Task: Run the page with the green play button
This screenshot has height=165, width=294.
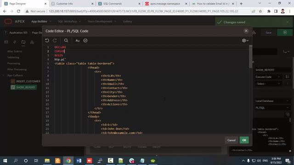Action: (x=285, y=33)
